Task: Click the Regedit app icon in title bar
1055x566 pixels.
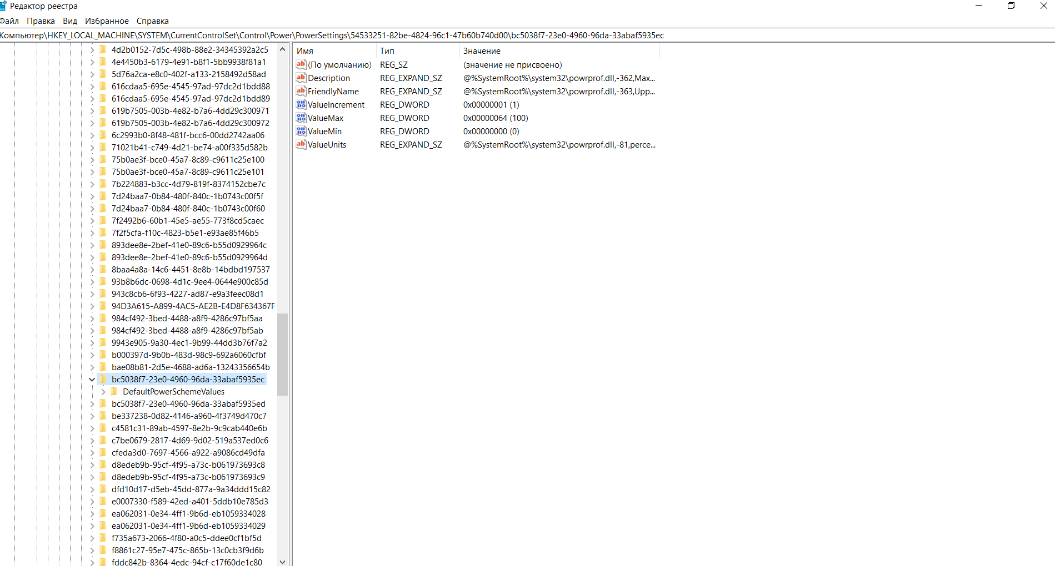Action: pyautogui.click(x=3, y=6)
